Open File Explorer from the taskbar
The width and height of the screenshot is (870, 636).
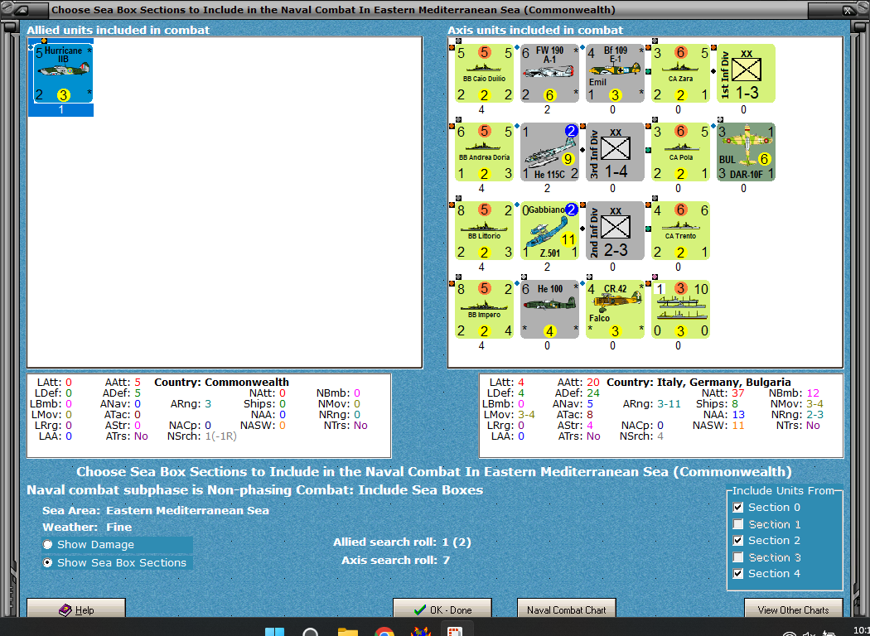347,632
